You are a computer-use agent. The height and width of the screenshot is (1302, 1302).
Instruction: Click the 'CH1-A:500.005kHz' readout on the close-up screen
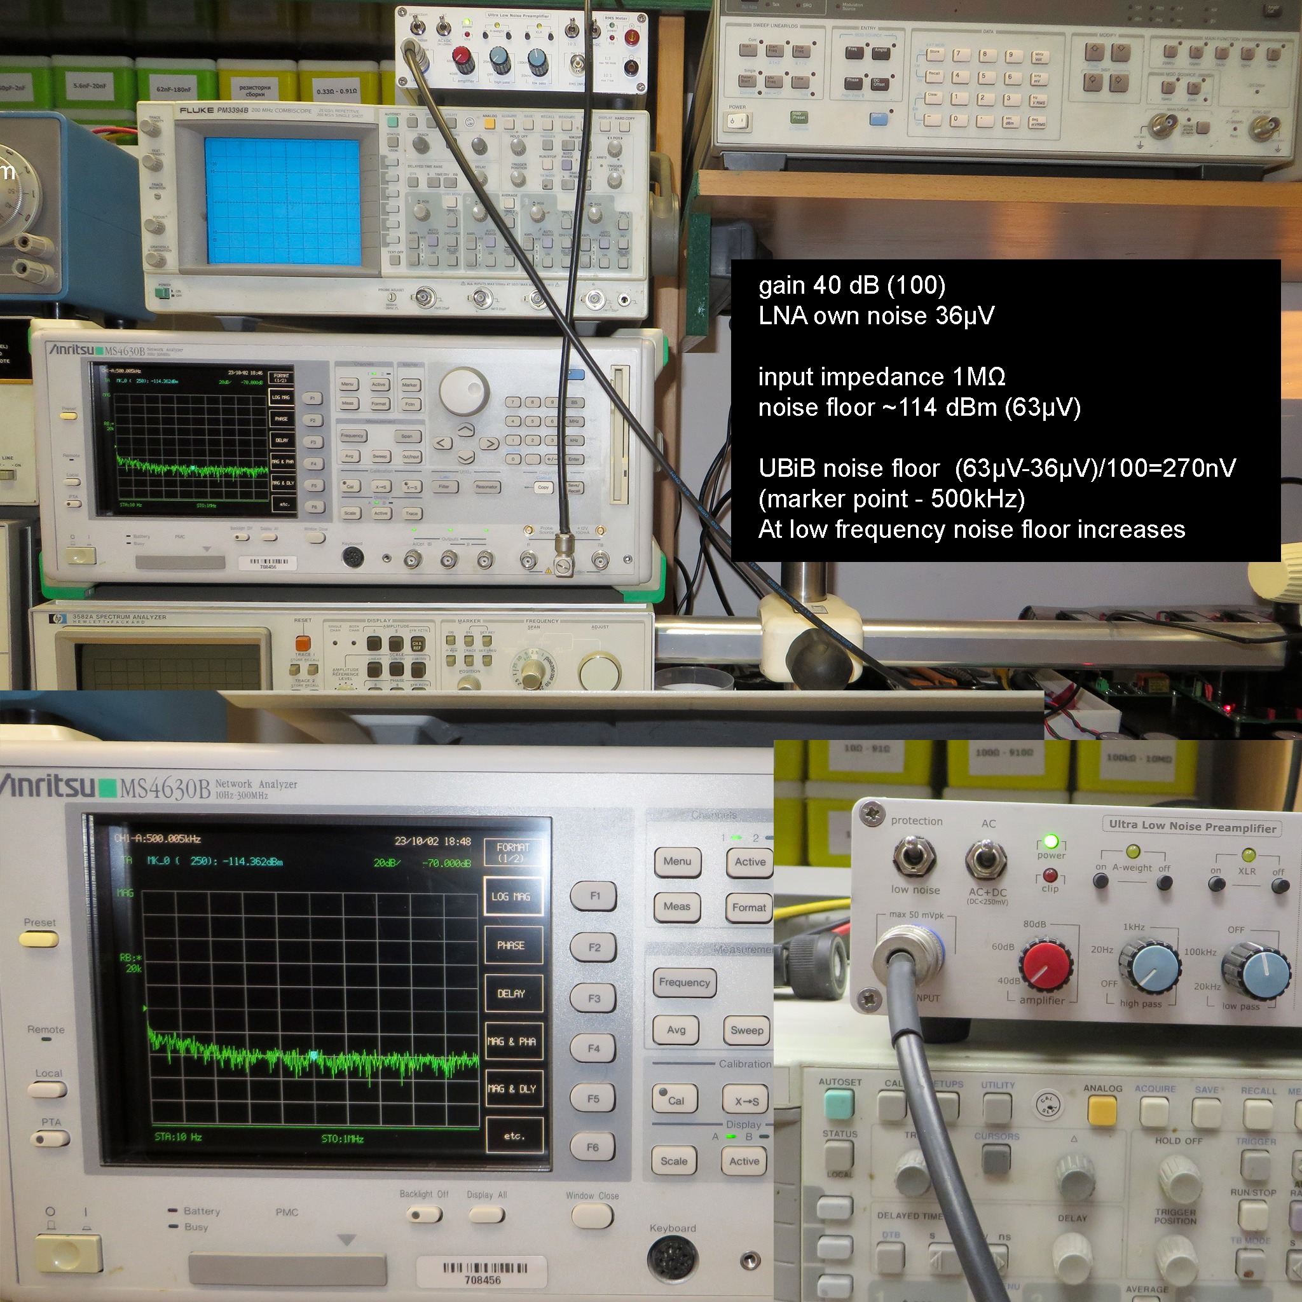(x=158, y=839)
